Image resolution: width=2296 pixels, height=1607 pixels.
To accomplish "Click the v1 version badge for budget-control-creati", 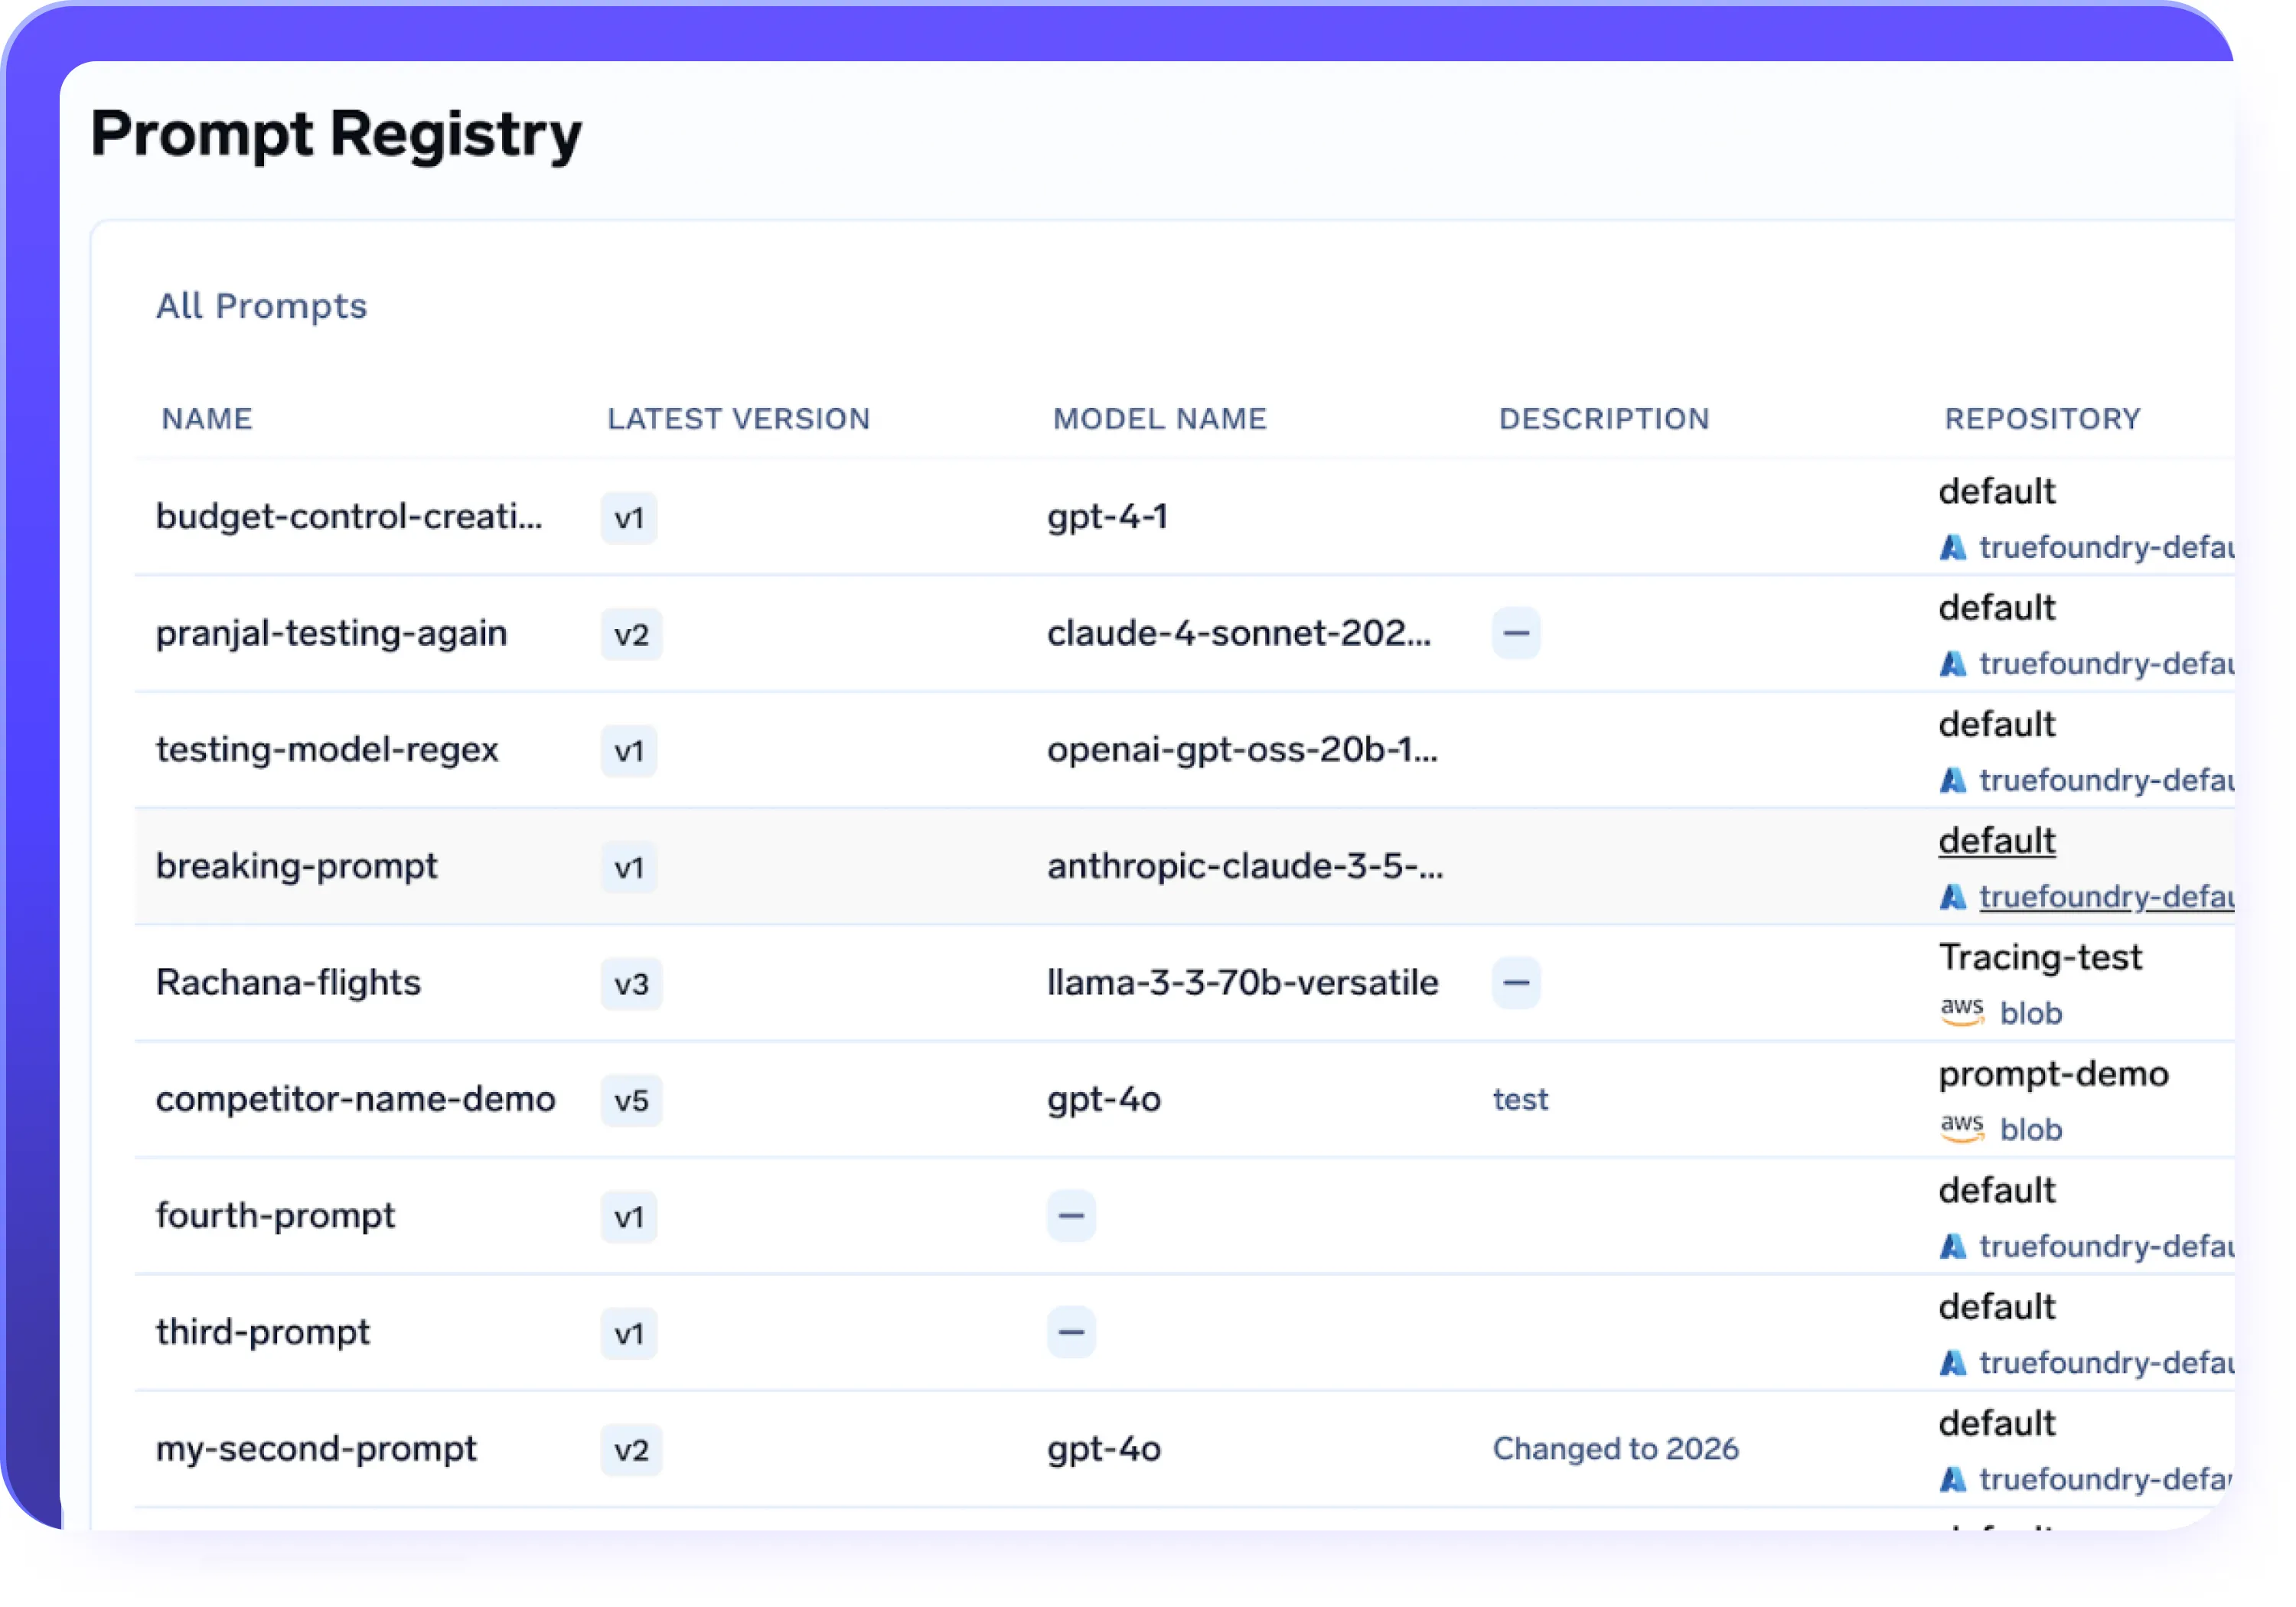I will coord(628,518).
